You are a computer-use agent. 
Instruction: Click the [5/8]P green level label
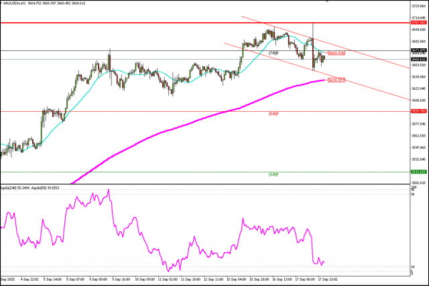273,174
